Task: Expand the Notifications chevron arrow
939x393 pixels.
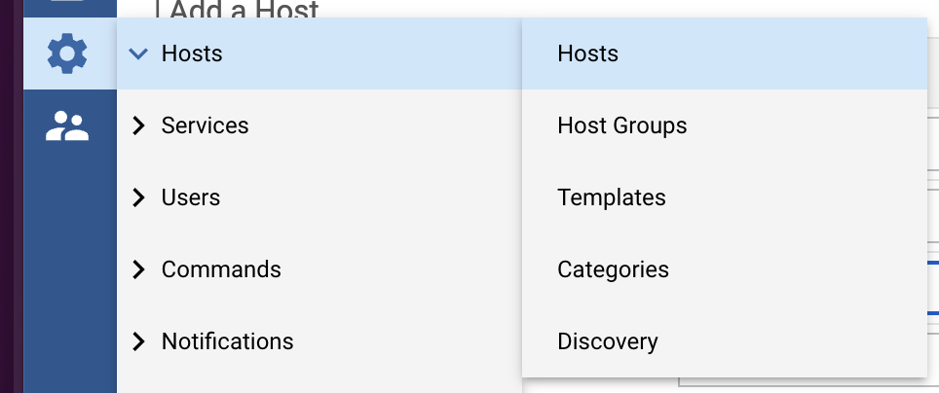Action: (139, 341)
